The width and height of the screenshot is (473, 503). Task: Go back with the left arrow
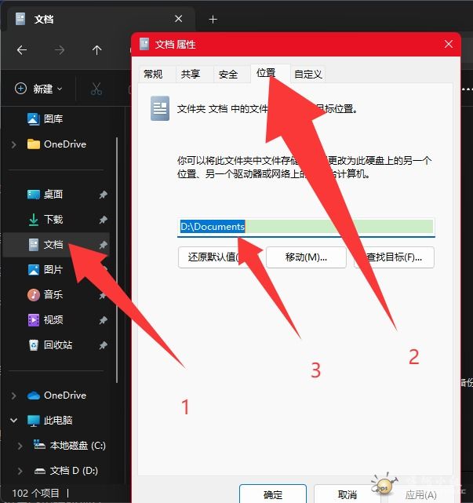click(x=22, y=50)
